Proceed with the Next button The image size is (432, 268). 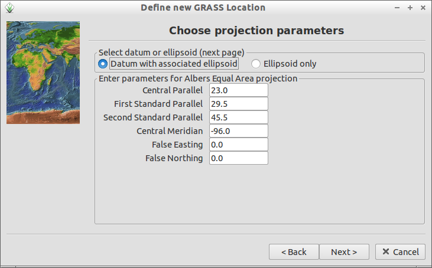344,251
